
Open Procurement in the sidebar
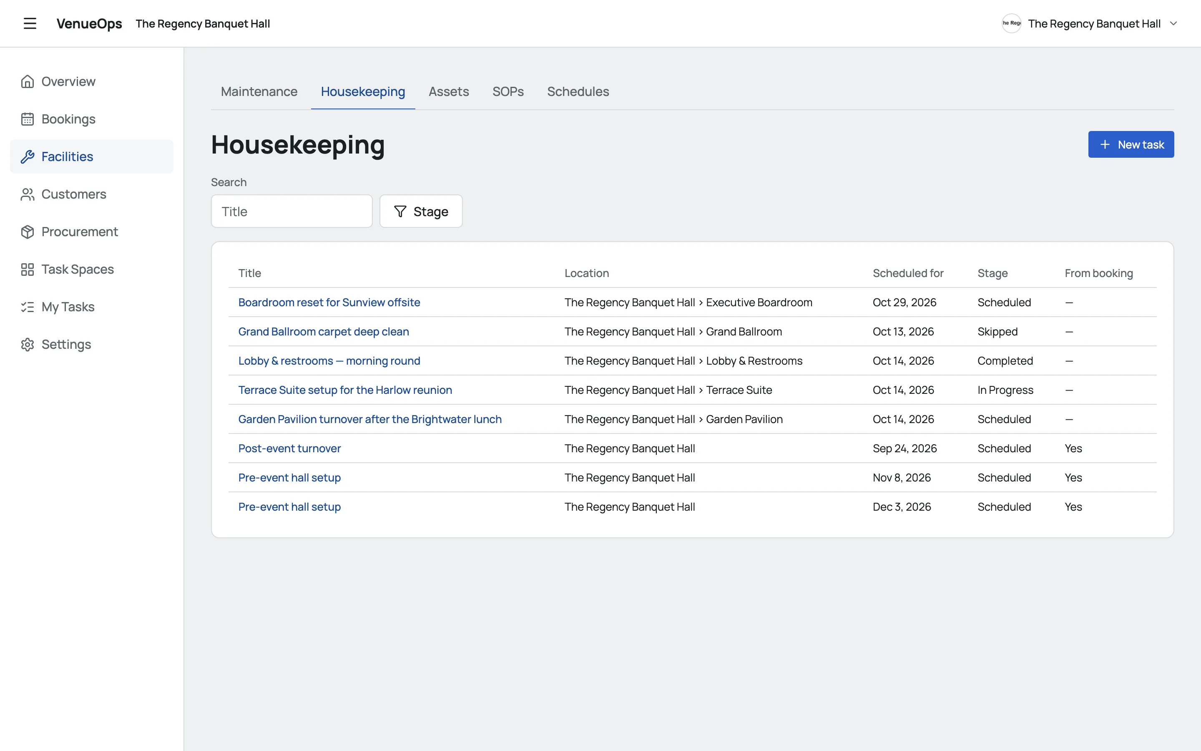tap(92, 232)
